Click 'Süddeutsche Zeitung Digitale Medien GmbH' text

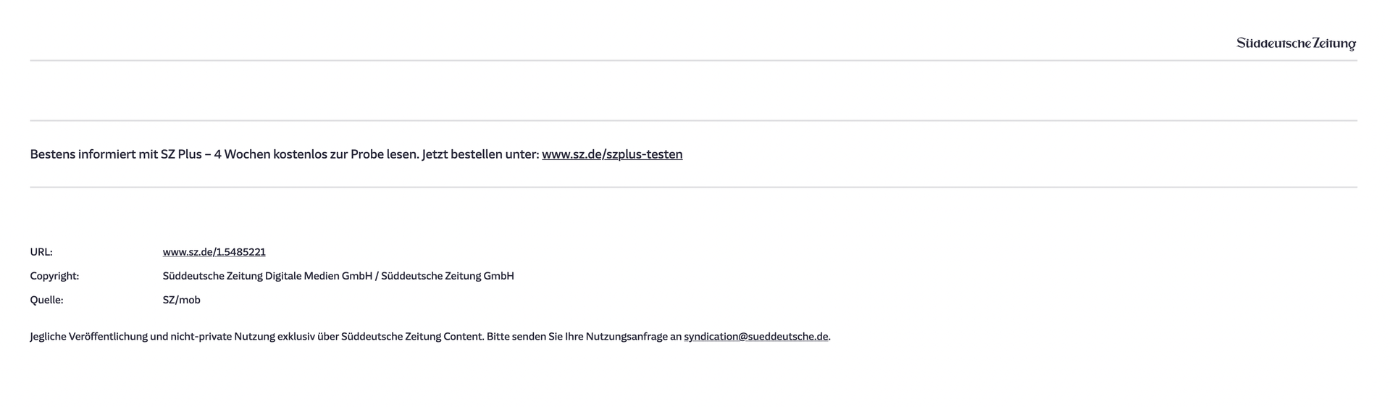(267, 276)
